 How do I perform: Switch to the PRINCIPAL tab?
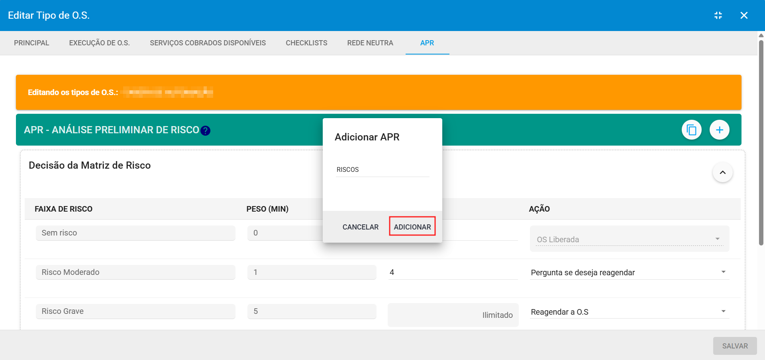[31, 43]
